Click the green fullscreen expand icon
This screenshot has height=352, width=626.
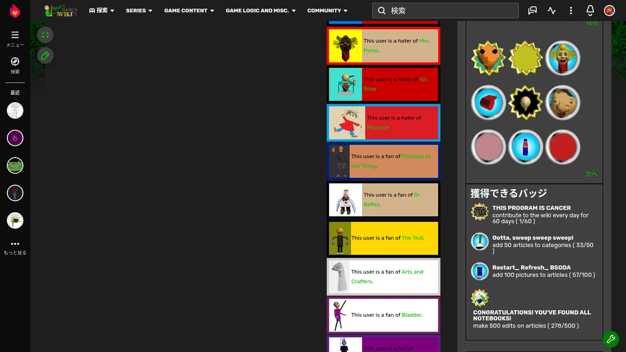(45, 34)
